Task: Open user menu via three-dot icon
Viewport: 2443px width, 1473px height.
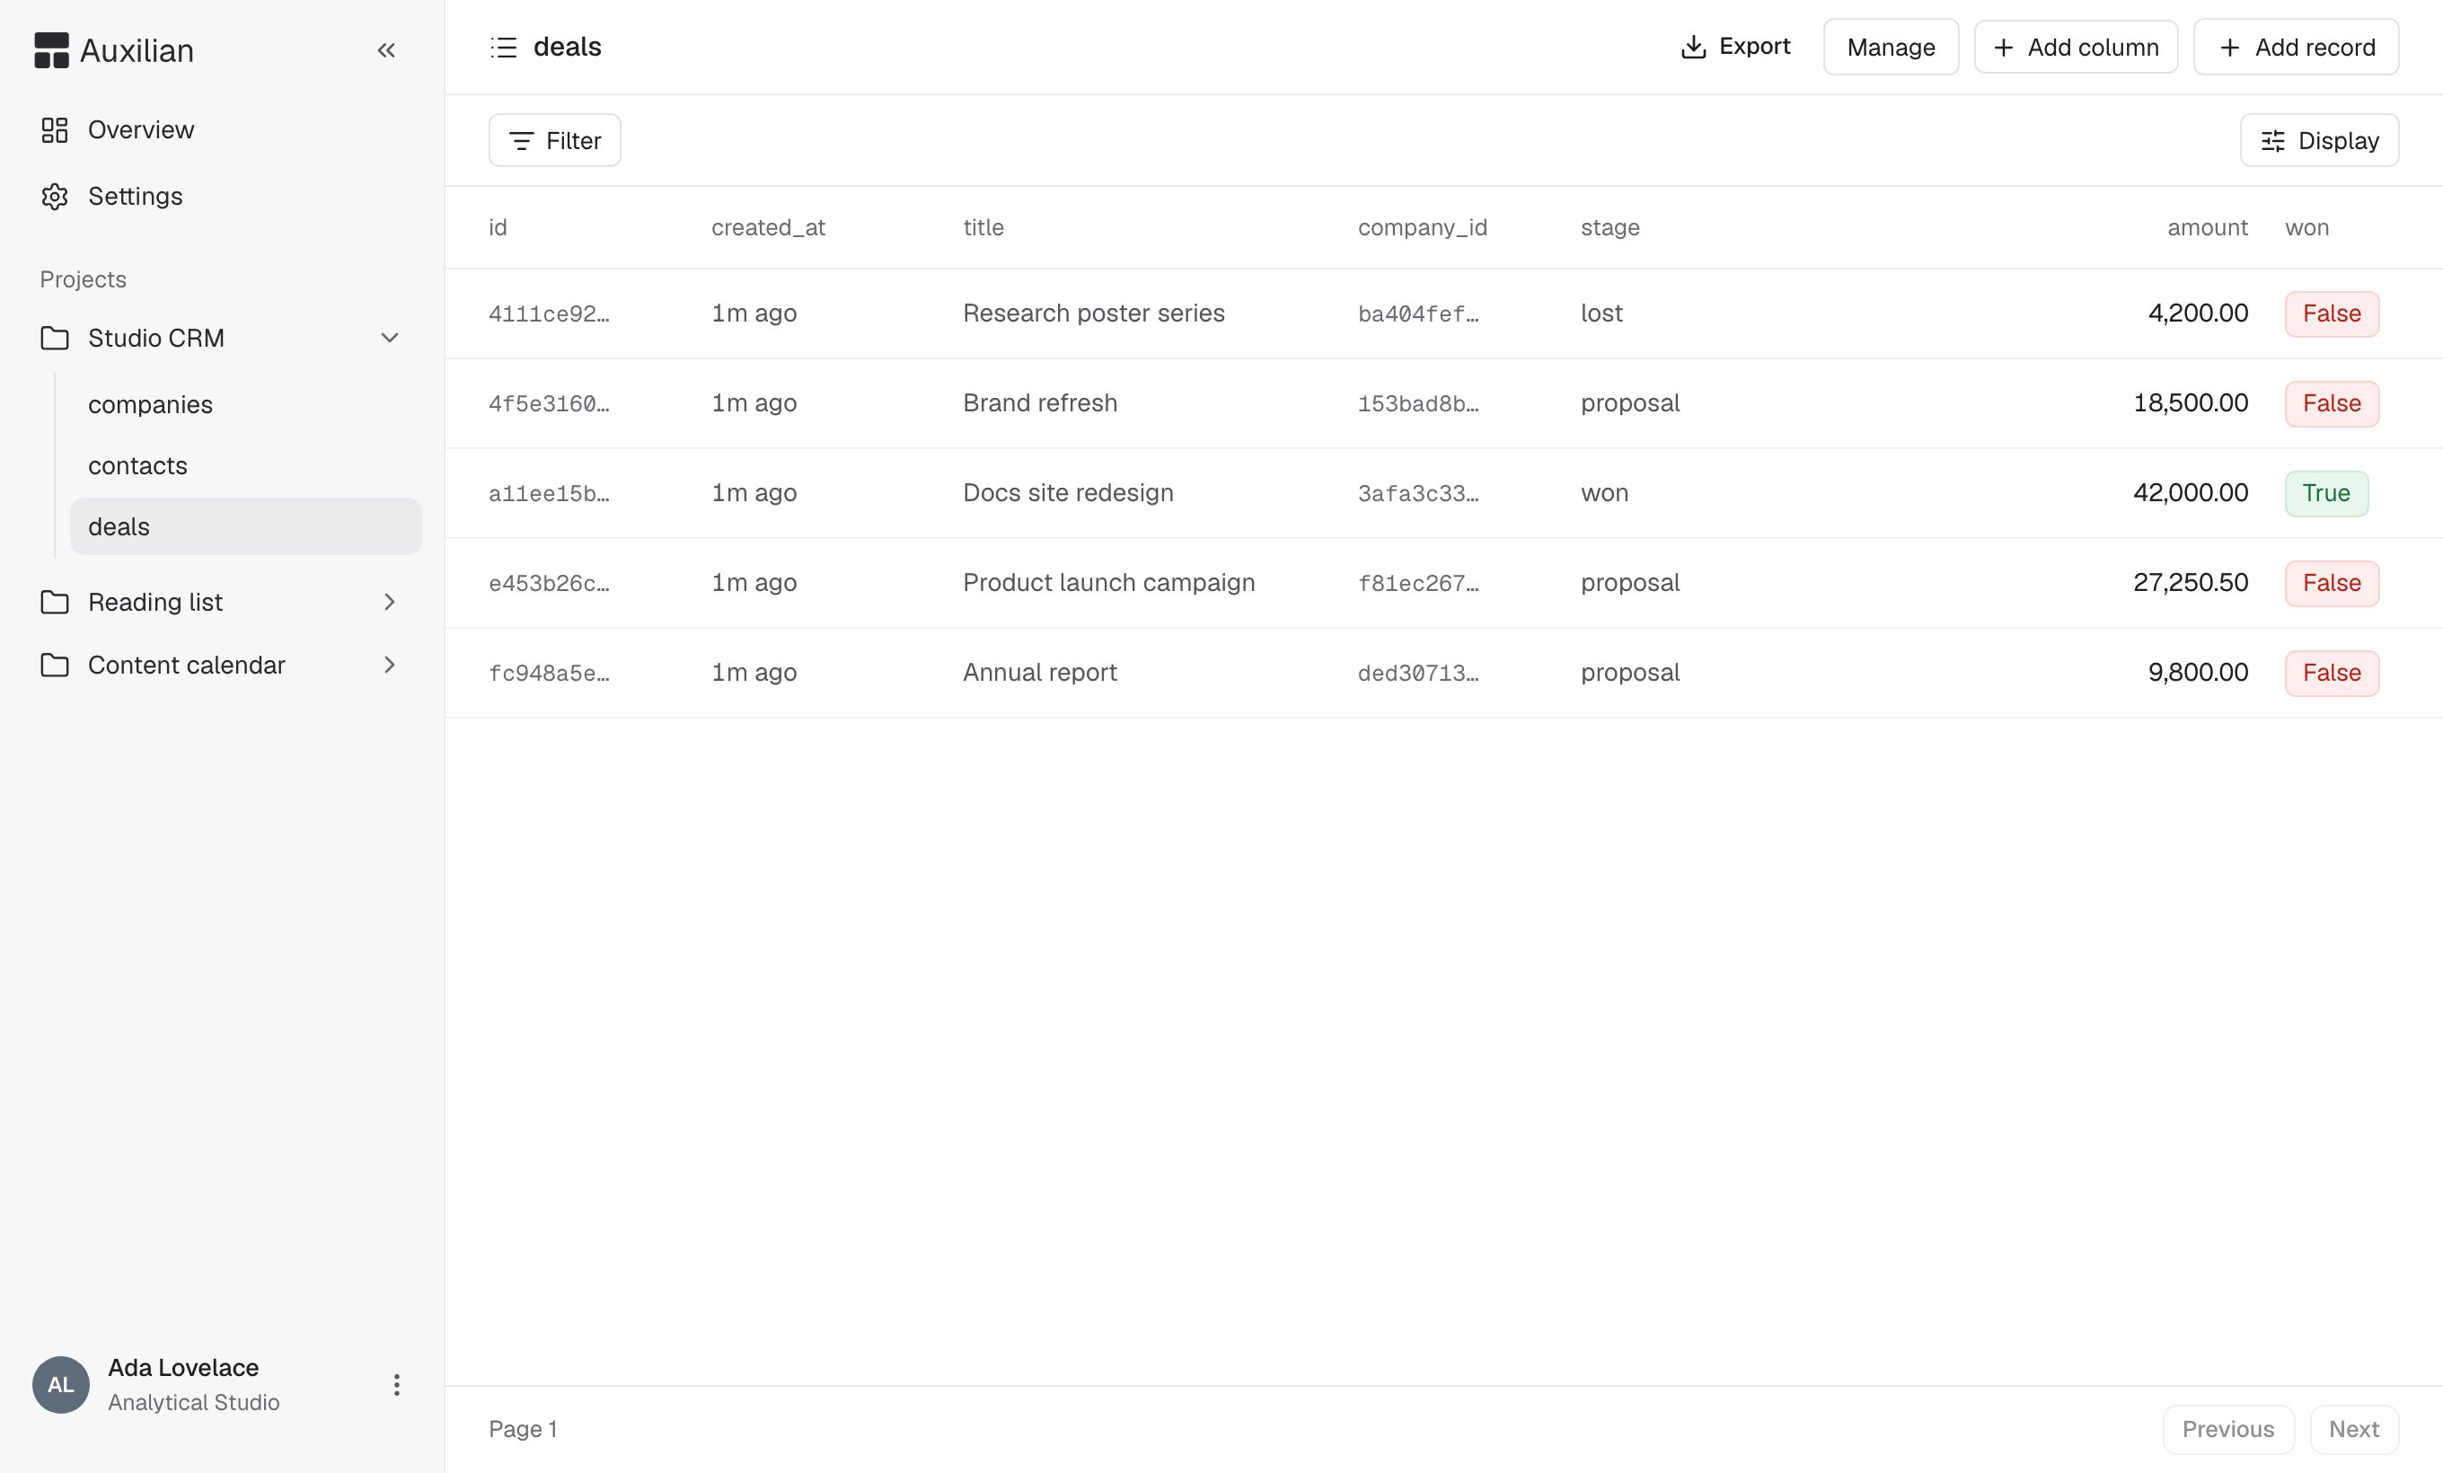Action: click(397, 1385)
